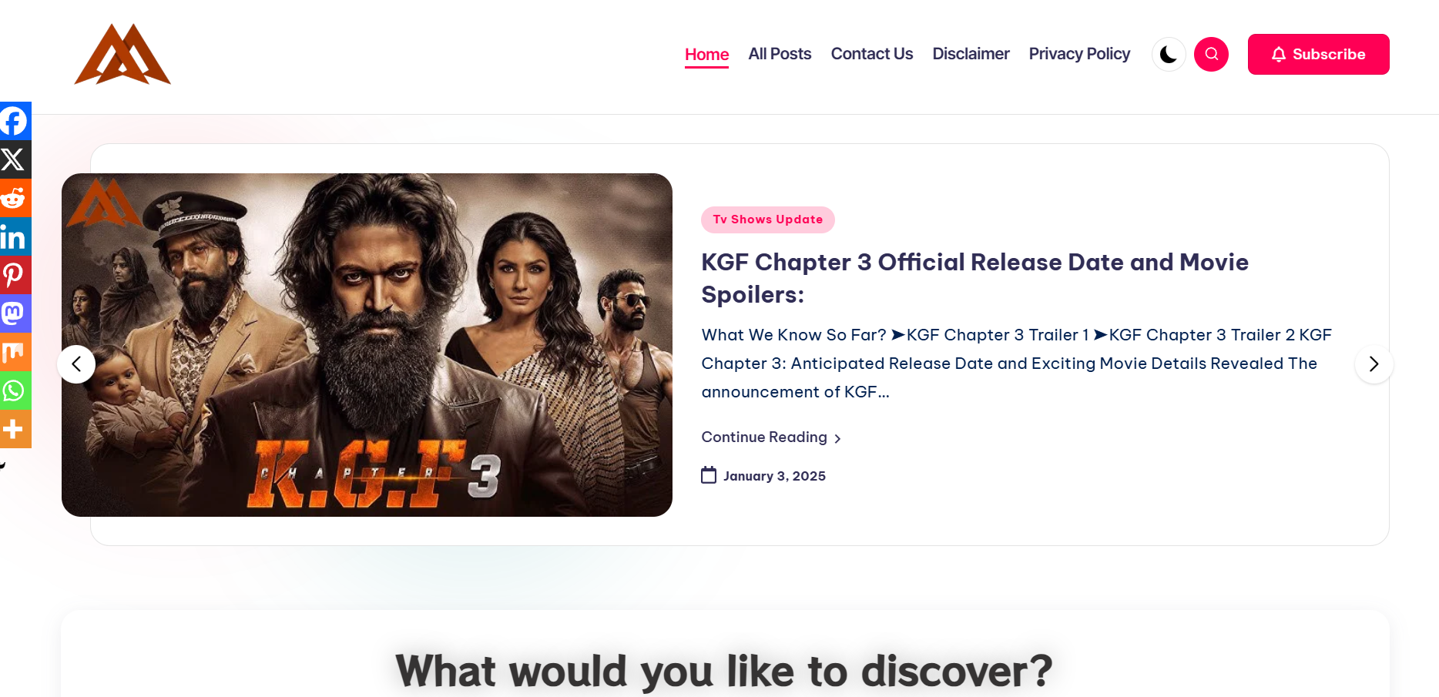The width and height of the screenshot is (1439, 697).
Task: Click the Subscribe button
Action: 1318,54
